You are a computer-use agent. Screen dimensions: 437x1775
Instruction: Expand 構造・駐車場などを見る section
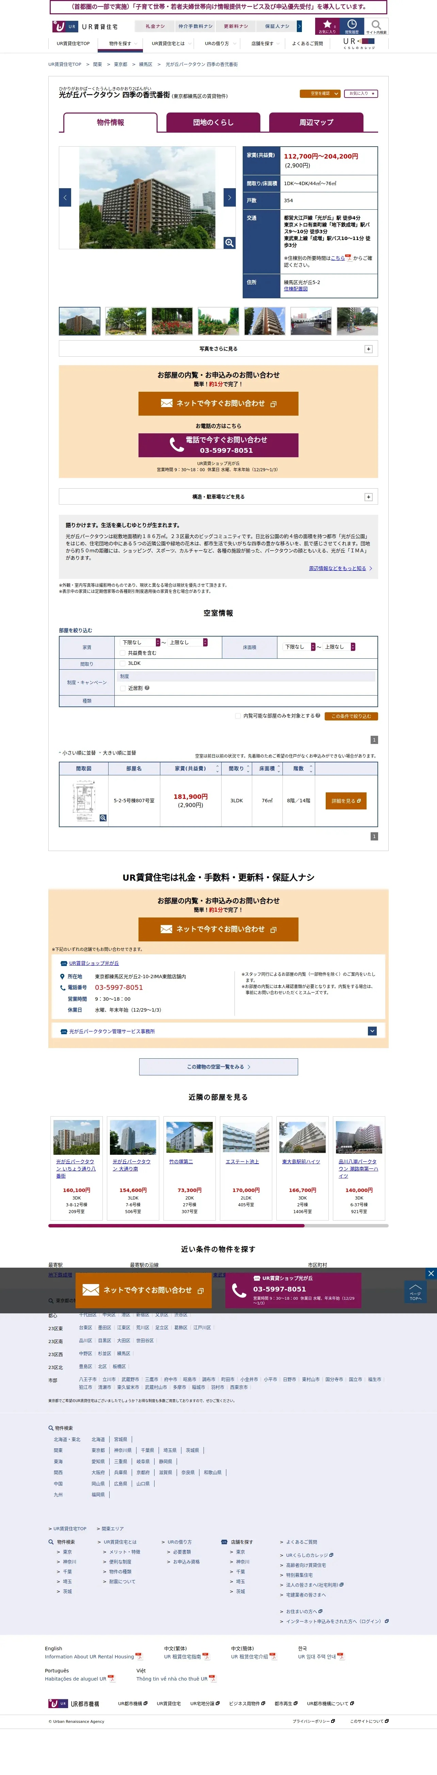218,497
